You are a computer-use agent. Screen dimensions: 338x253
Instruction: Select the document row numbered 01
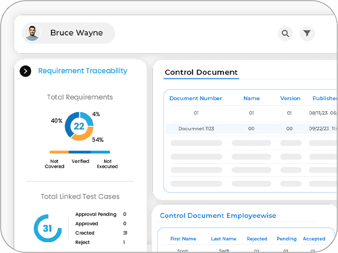click(x=251, y=113)
